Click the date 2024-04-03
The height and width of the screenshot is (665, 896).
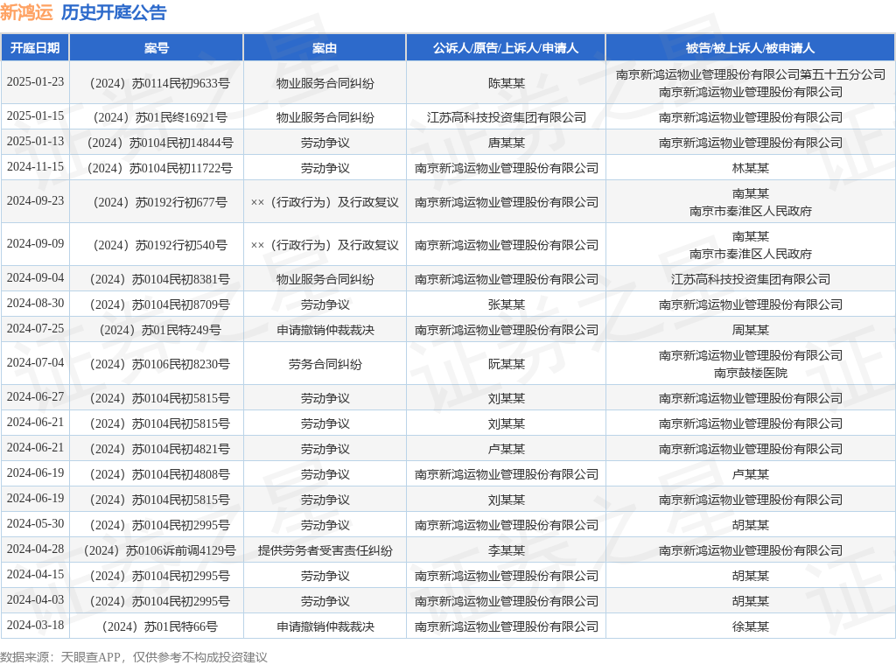[x=35, y=600]
